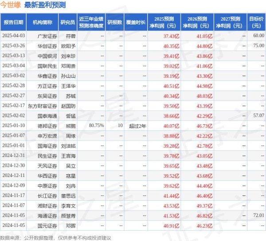Click the 机构简称 column header

[x=43, y=22]
